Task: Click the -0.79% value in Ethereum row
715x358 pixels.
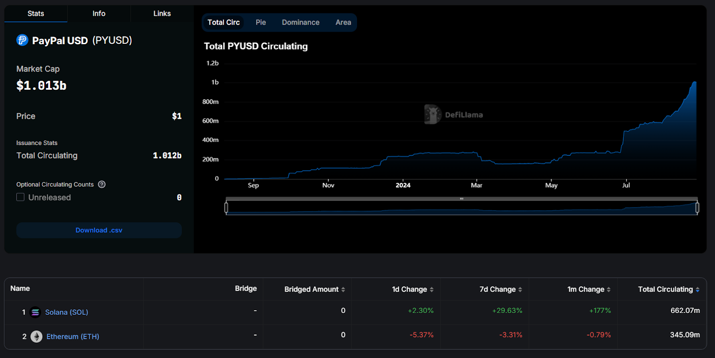Action: point(599,335)
